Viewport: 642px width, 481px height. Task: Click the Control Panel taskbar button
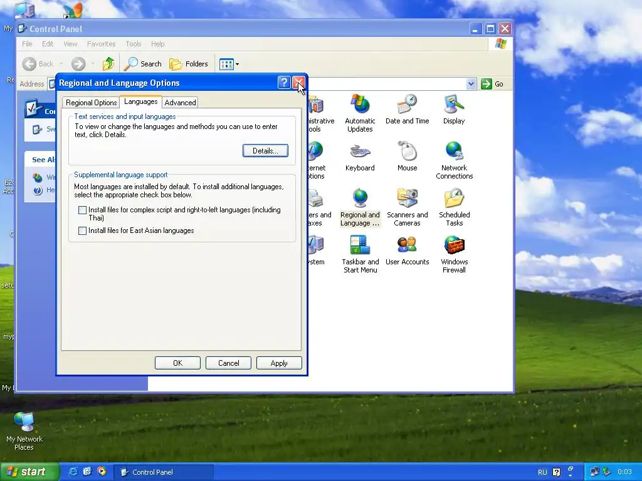pyautogui.click(x=164, y=472)
